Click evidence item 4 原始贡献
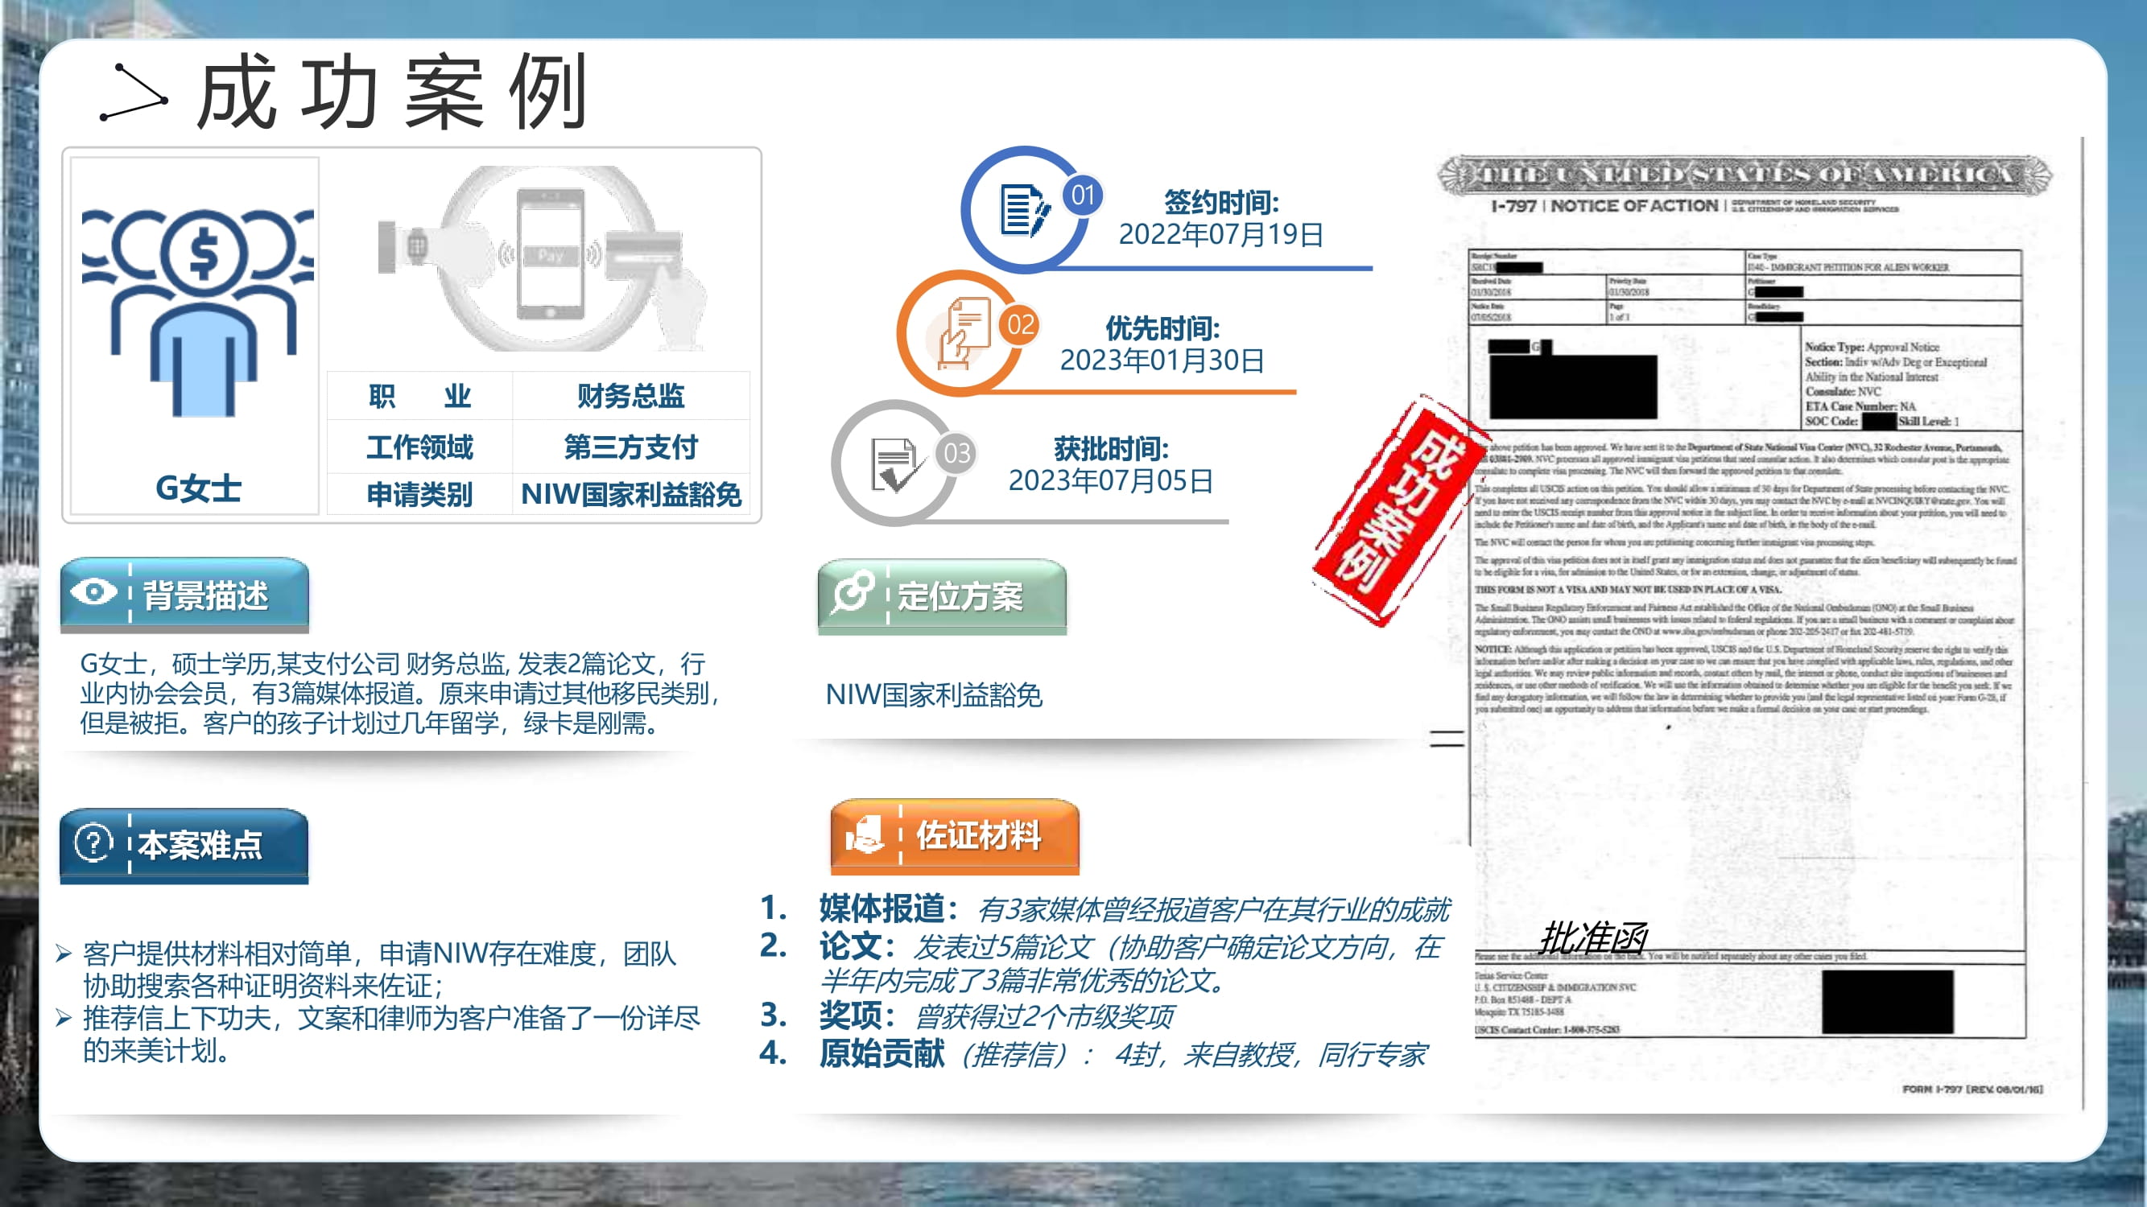This screenshot has height=1207, width=2147. (1093, 1054)
